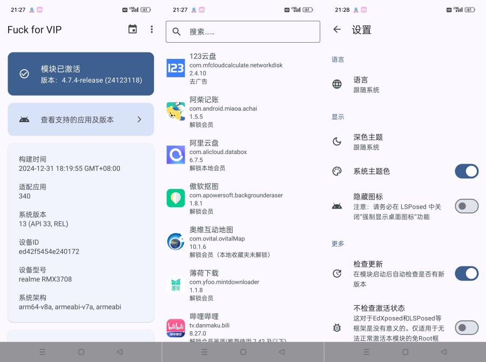
Task: Open the three-dot overflow menu
Action: pos(152,29)
